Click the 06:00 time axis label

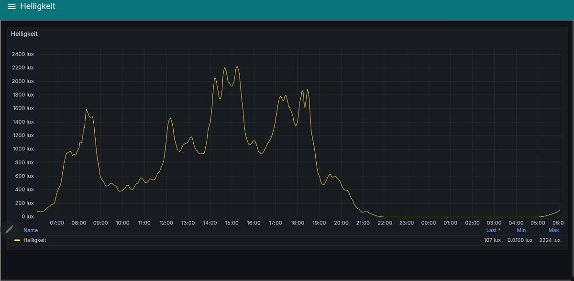558,223
